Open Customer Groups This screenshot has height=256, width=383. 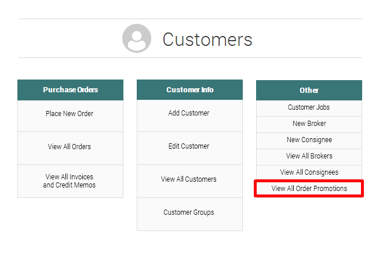189,212
